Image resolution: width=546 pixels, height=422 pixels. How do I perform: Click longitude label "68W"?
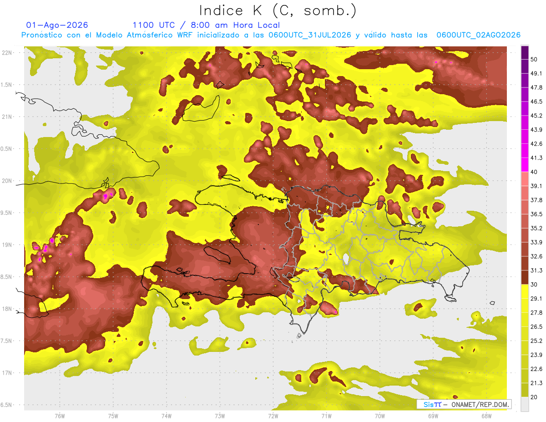tap(486, 416)
